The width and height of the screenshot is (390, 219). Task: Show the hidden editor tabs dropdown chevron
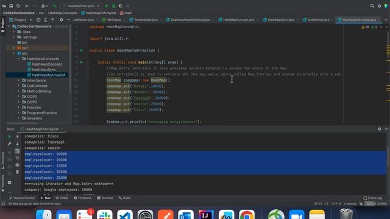pyautogui.click(x=386, y=20)
